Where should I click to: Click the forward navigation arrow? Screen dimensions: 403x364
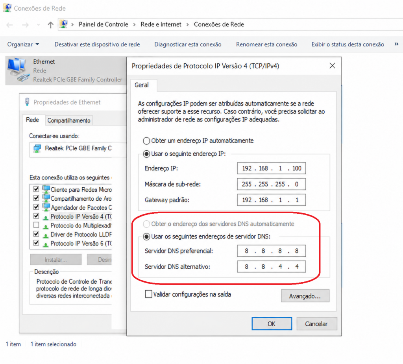coord(25,25)
